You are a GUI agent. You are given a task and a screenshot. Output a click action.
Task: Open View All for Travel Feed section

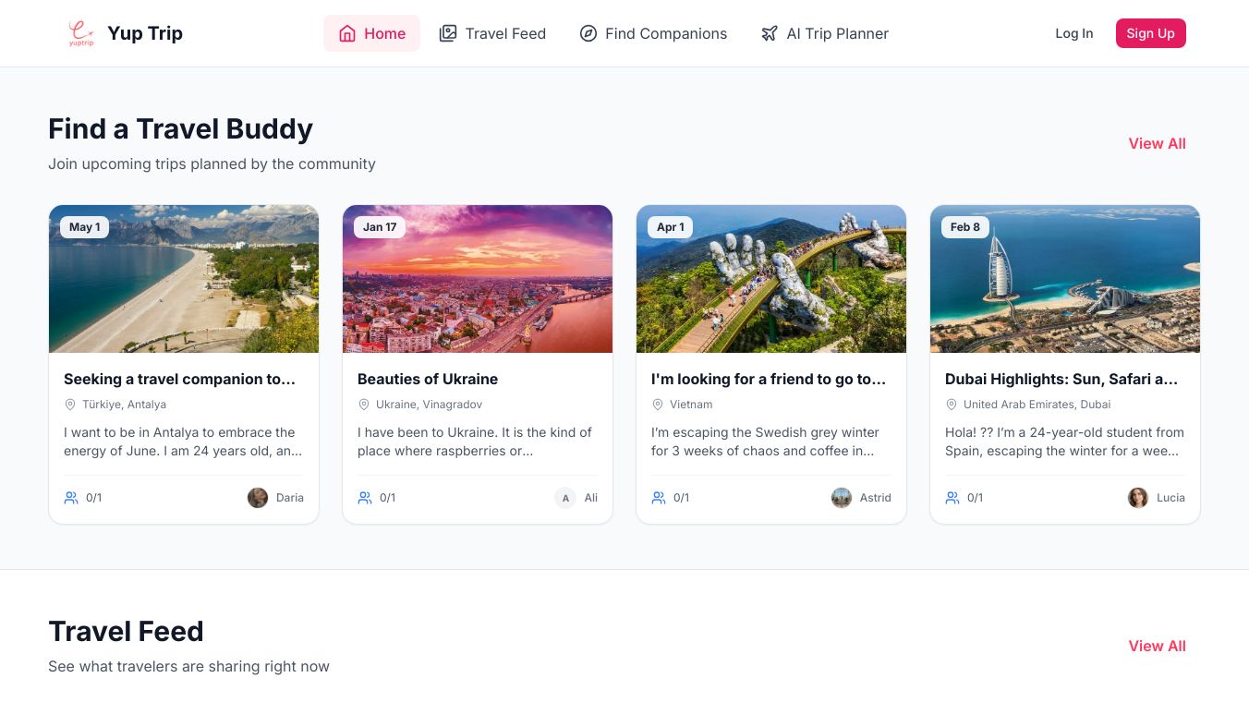[1157, 646]
